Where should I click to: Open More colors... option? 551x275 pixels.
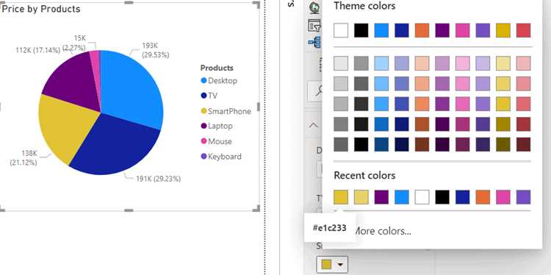click(x=382, y=231)
